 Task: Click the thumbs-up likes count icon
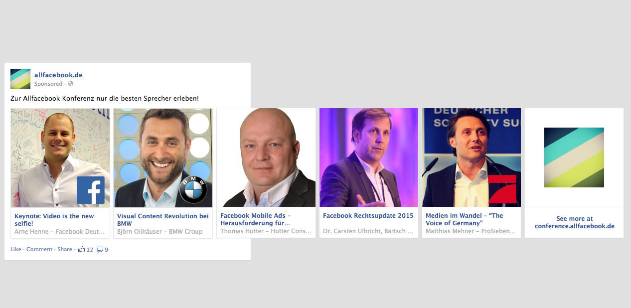(x=81, y=249)
